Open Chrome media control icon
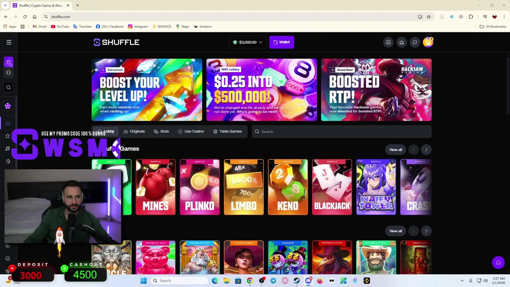 [x=485, y=17]
